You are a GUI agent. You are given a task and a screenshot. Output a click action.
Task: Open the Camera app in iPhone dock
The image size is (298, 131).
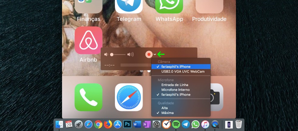[217, 97]
